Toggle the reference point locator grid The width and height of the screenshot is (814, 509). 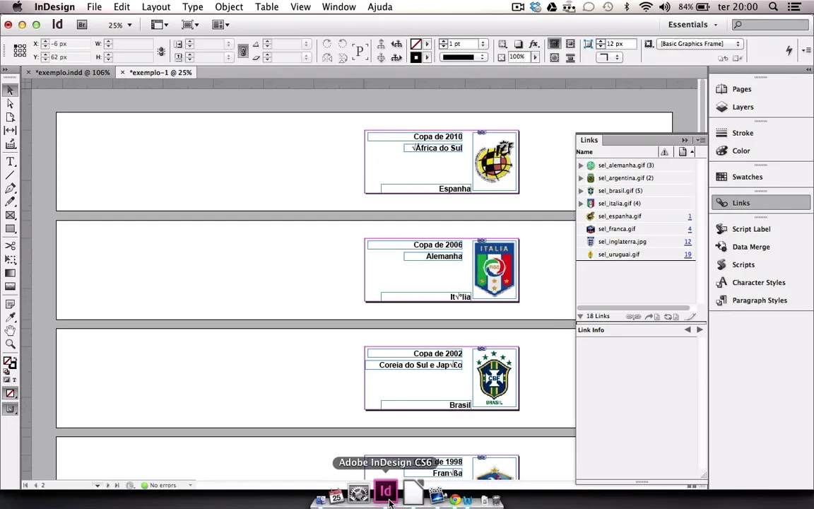coord(20,50)
